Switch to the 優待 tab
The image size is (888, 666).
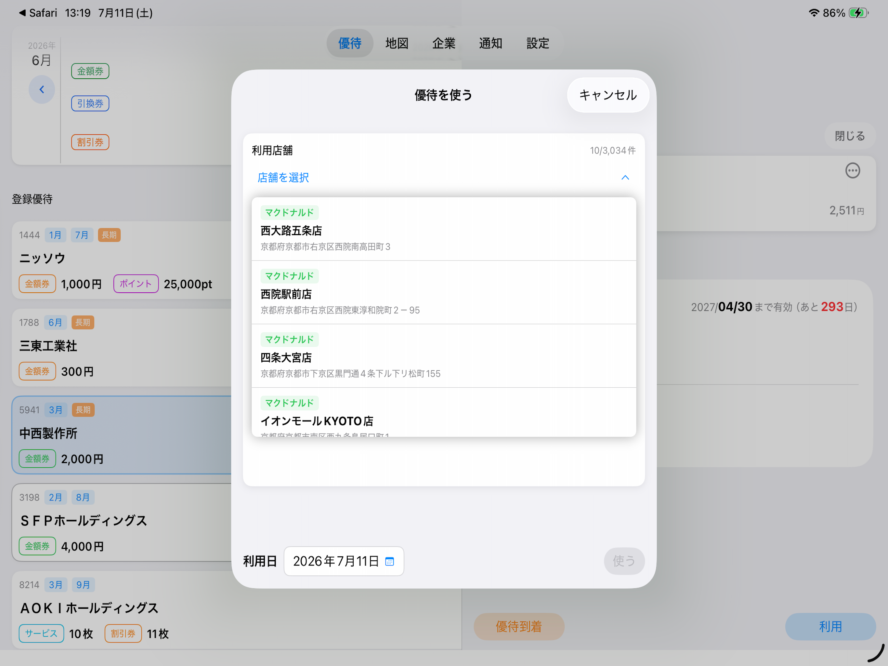[x=350, y=43]
